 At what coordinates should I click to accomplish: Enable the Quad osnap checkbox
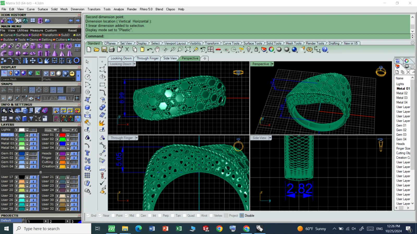(184, 216)
